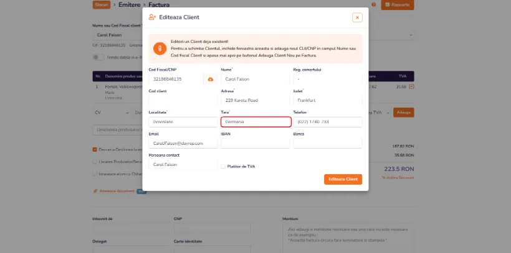Click the cloud download icon beside Cod Fiscal
This screenshot has height=253, width=511.
point(211,79)
